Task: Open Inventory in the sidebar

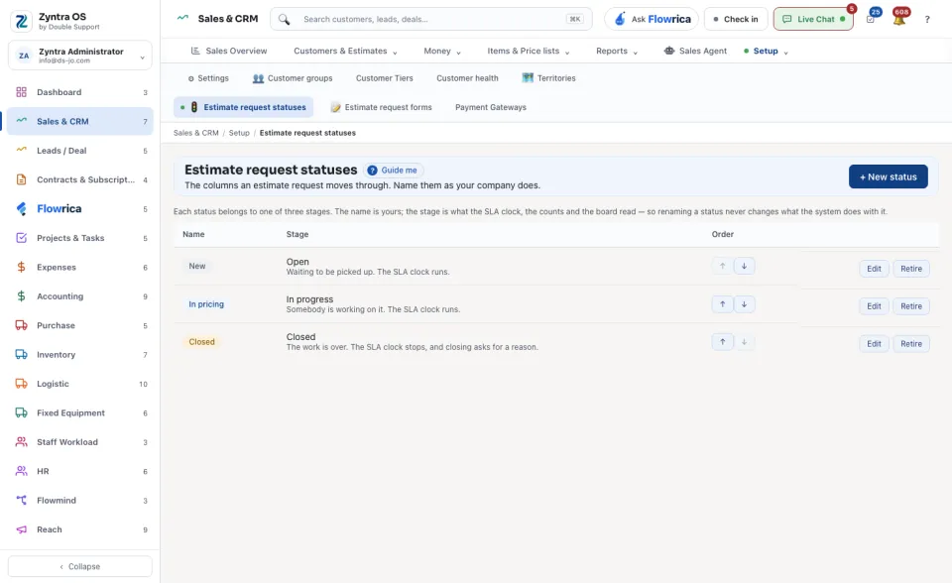Action: tap(80, 355)
